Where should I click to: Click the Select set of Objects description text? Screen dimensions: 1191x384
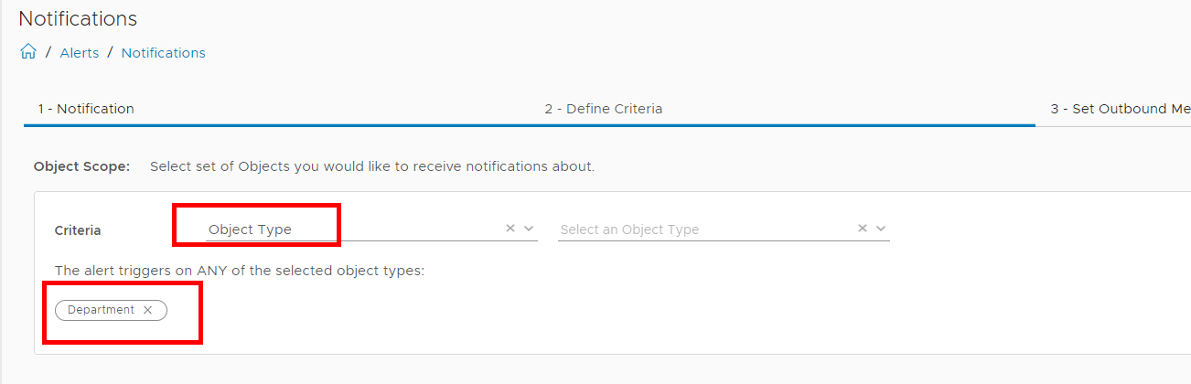(372, 166)
